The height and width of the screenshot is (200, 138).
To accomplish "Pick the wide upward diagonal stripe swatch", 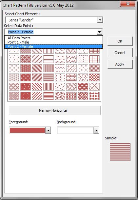I will [37, 96].
